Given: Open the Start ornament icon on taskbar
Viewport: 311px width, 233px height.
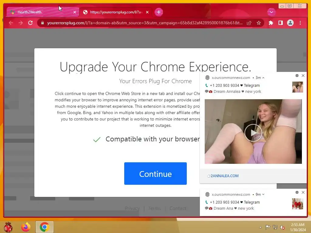Looking at the screenshot, I should click(8, 227).
